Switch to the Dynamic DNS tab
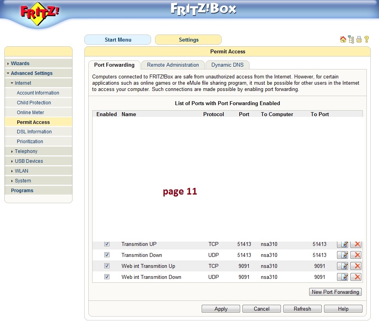The height and width of the screenshot is (333, 379). point(228,65)
